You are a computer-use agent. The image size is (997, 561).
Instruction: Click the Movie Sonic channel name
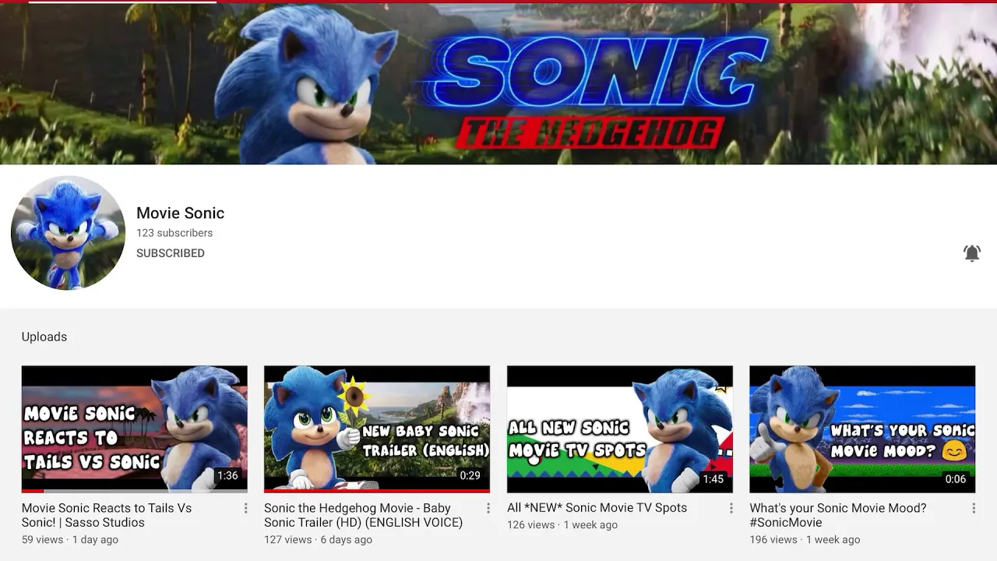click(x=181, y=213)
